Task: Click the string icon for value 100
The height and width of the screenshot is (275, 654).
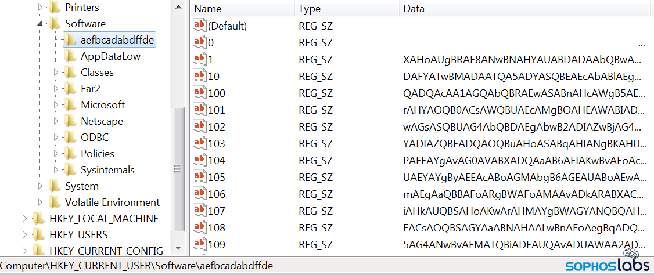Action: [x=200, y=93]
